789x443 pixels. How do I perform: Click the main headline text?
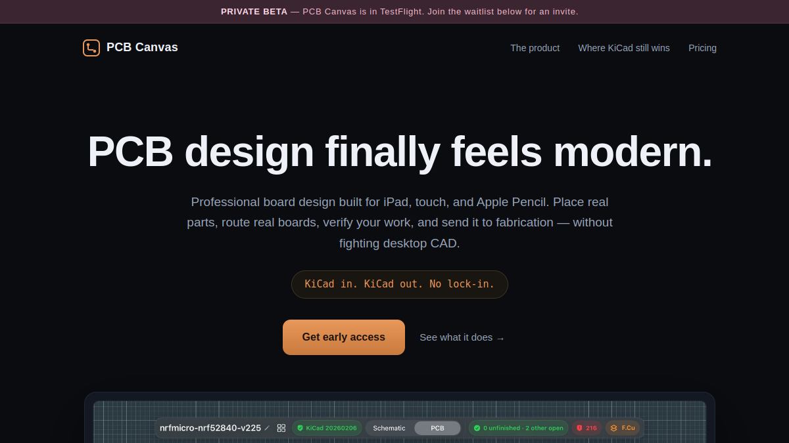400,152
